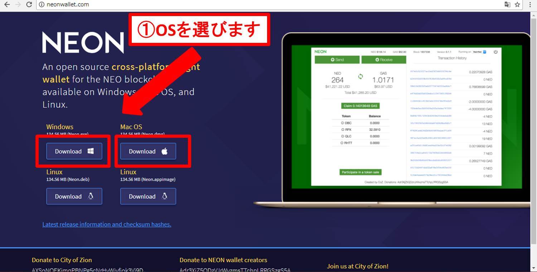Viewport: 537px width, 272px height.
Task: Click the green Send button
Action: tap(337, 60)
